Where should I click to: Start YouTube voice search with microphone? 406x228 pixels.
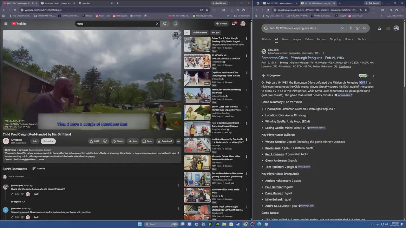(x=175, y=24)
